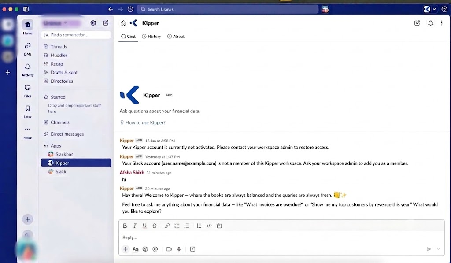This screenshot has height=263, width=451.
Task: Open the More menu in rail
Action: [x=28, y=133]
